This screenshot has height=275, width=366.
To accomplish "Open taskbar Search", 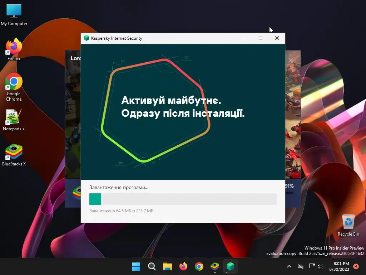I will [x=152, y=266].
